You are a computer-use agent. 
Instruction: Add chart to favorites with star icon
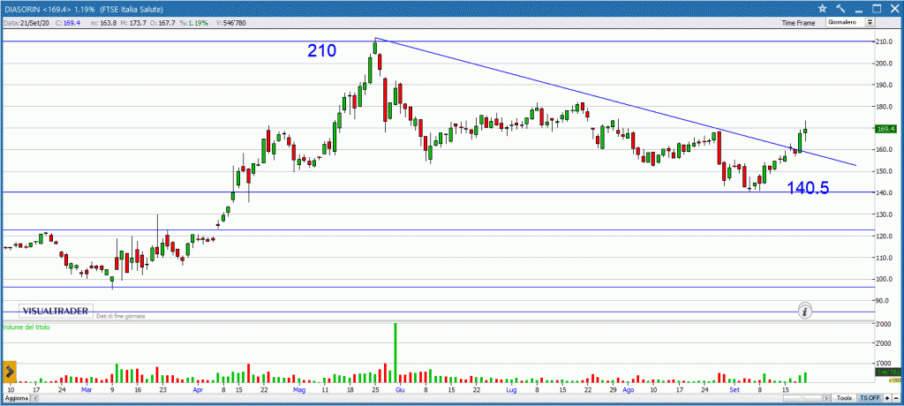pos(822,9)
